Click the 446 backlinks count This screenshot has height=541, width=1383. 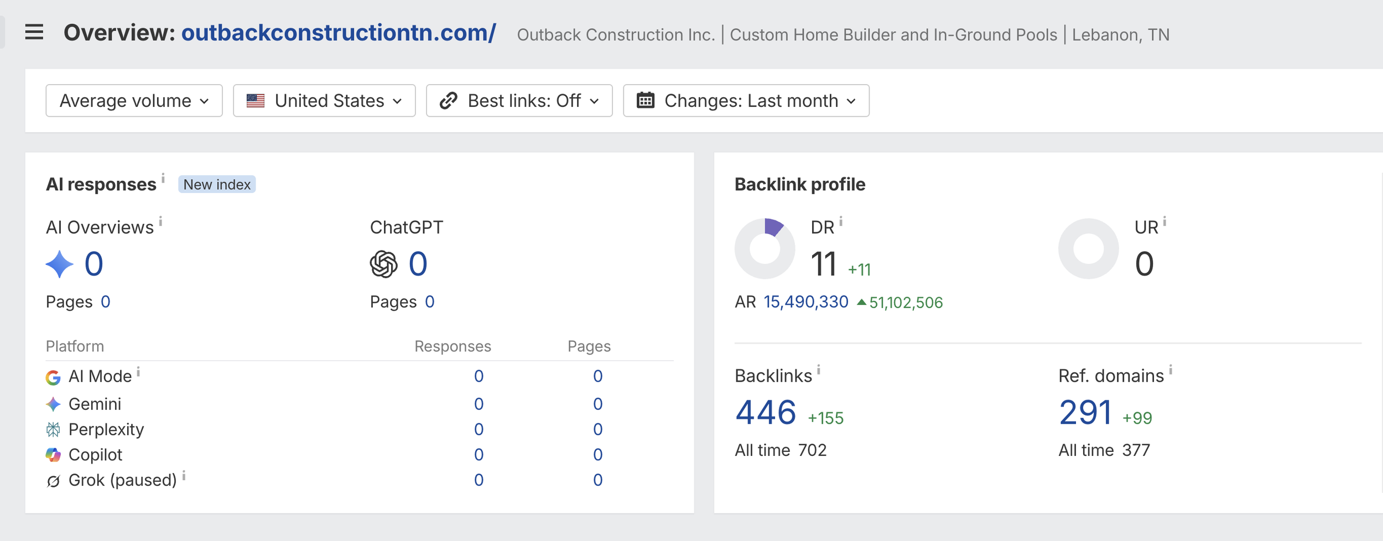pos(766,413)
